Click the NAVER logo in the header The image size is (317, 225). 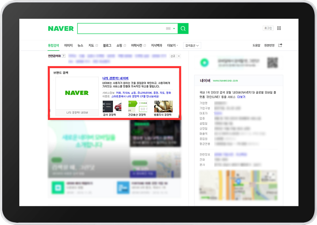point(61,29)
